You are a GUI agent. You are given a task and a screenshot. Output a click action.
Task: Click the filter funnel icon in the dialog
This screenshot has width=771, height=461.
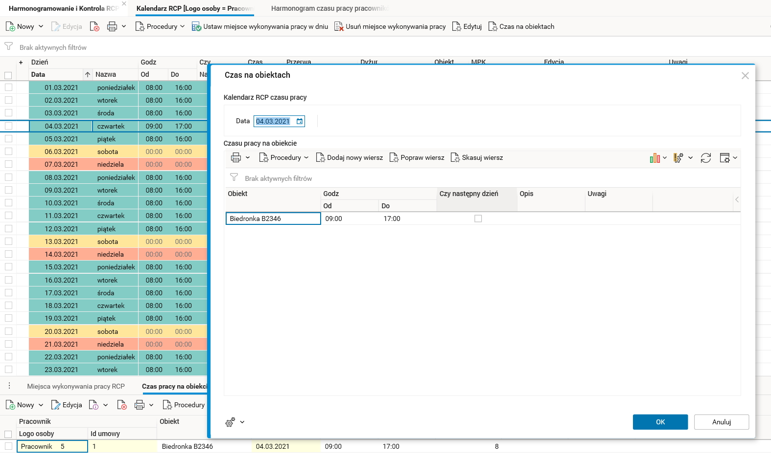coord(234,177)
